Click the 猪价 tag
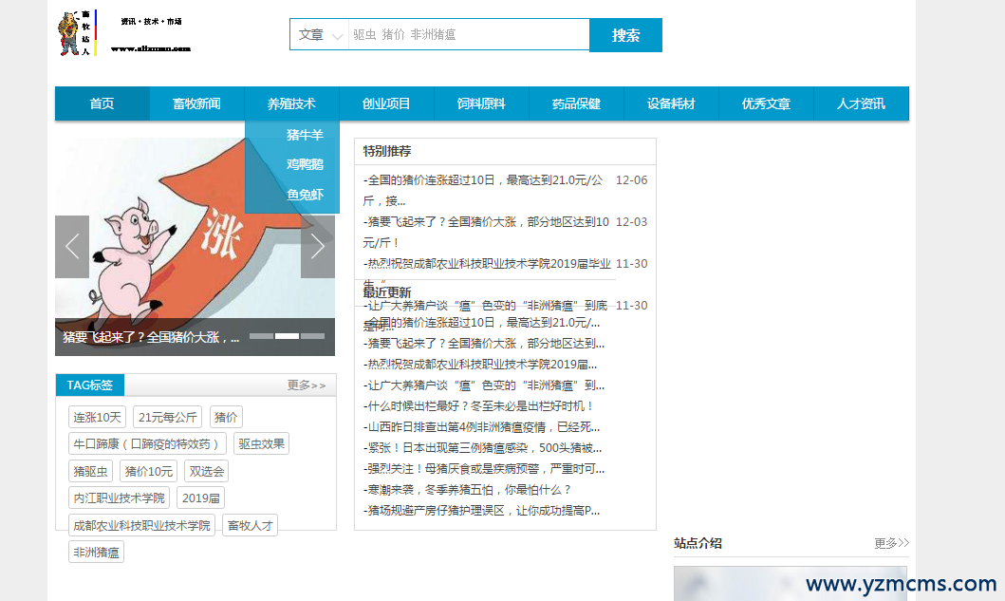The width and height of the screenshot is (1005, 601). (x=226, y=417)
